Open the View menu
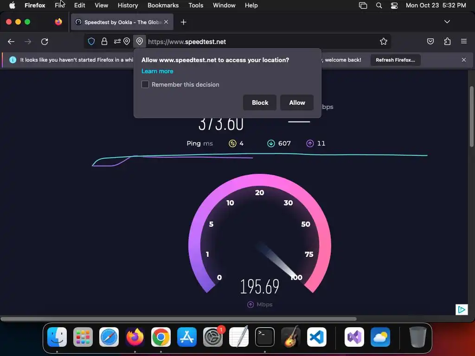Viewport: 475px width, 356px height. [101, 5]
